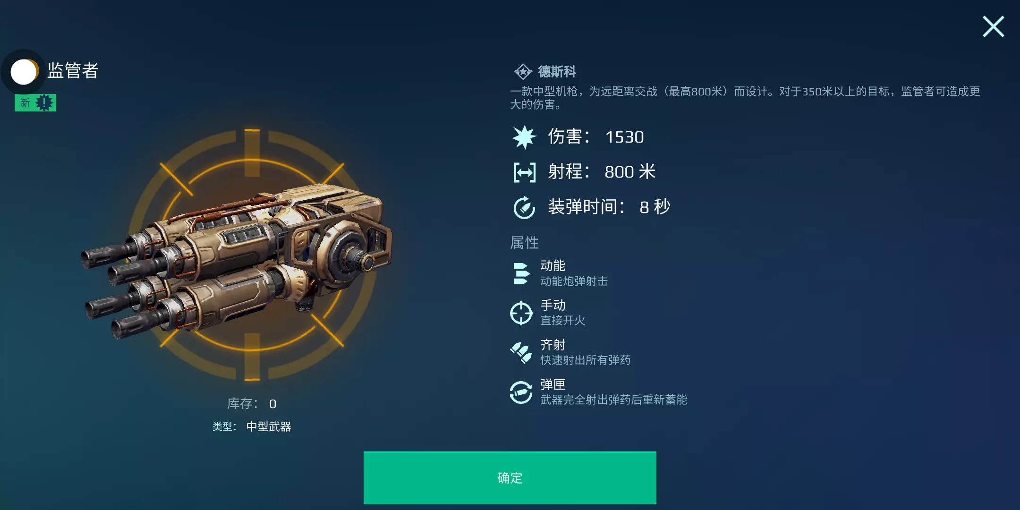1020x510 pixels.
Task: Click the damage starburst icon
Action: click(x=524, y=137)
